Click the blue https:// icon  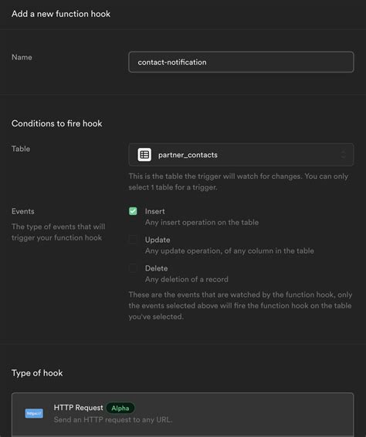tap(34, 413)
